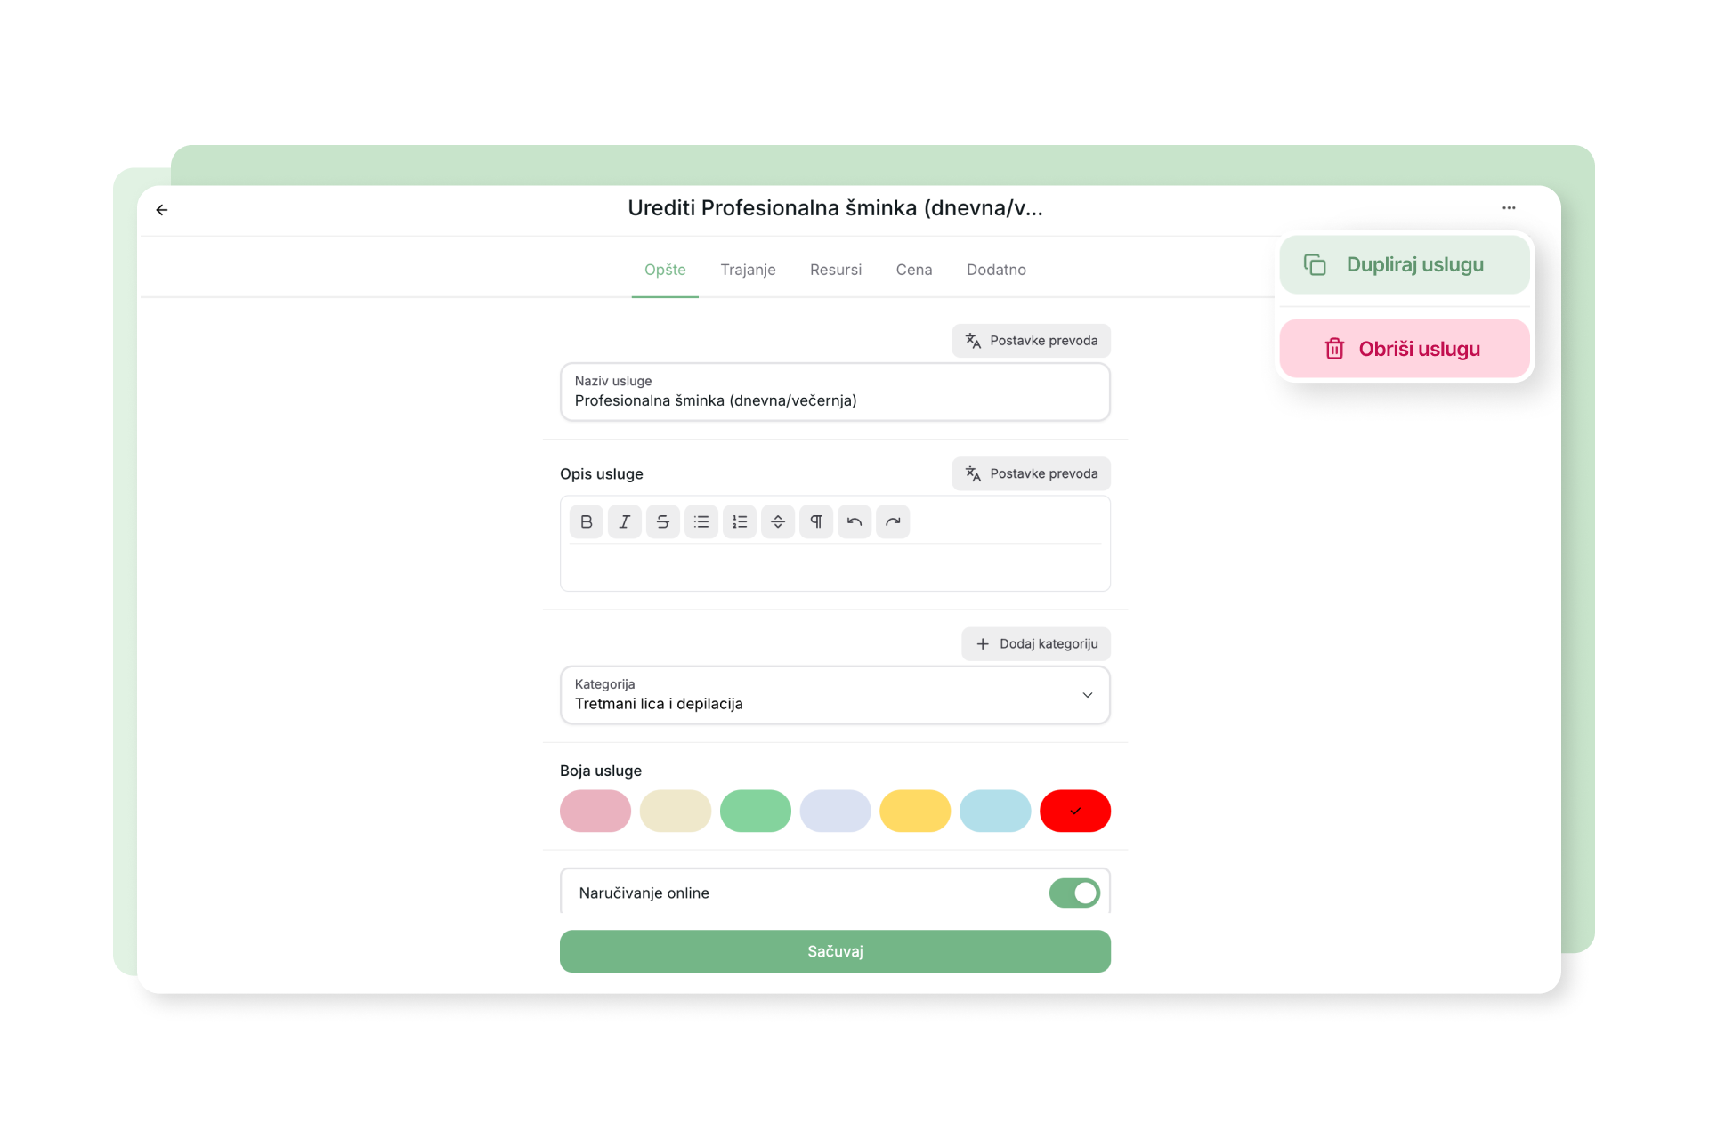Pick the green service color swatch
The image size is (1709, 1139).
pos(755,811)
